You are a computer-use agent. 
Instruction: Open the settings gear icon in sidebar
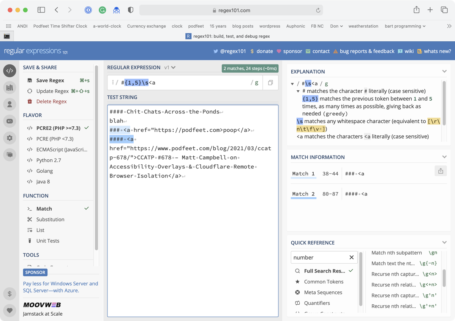[10, 138]
